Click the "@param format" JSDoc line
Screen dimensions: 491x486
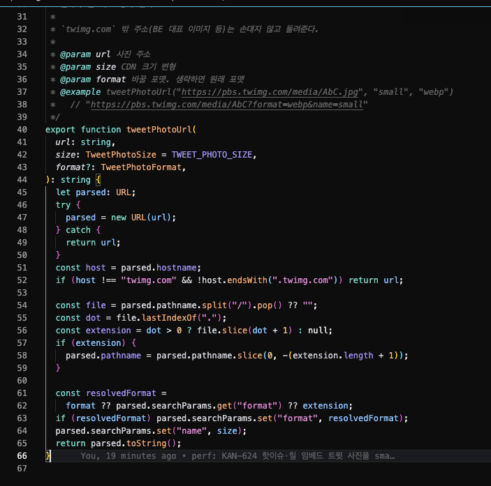[147, 79]
